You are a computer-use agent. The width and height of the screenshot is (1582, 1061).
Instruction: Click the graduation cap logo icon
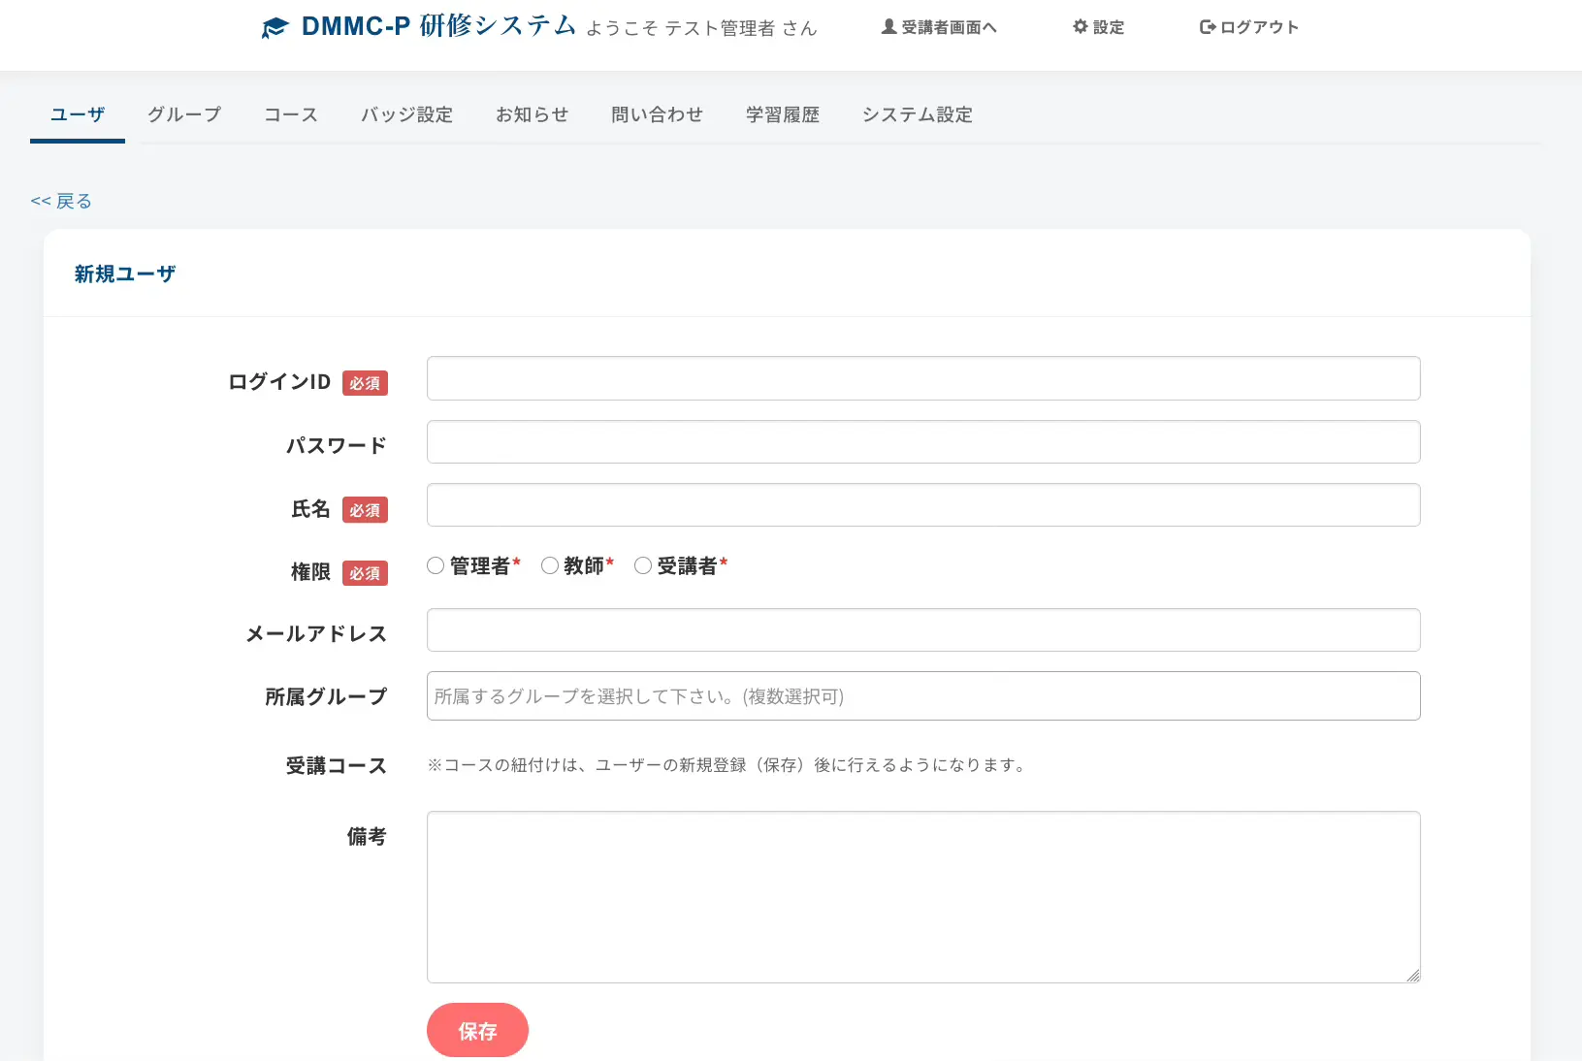274,28
